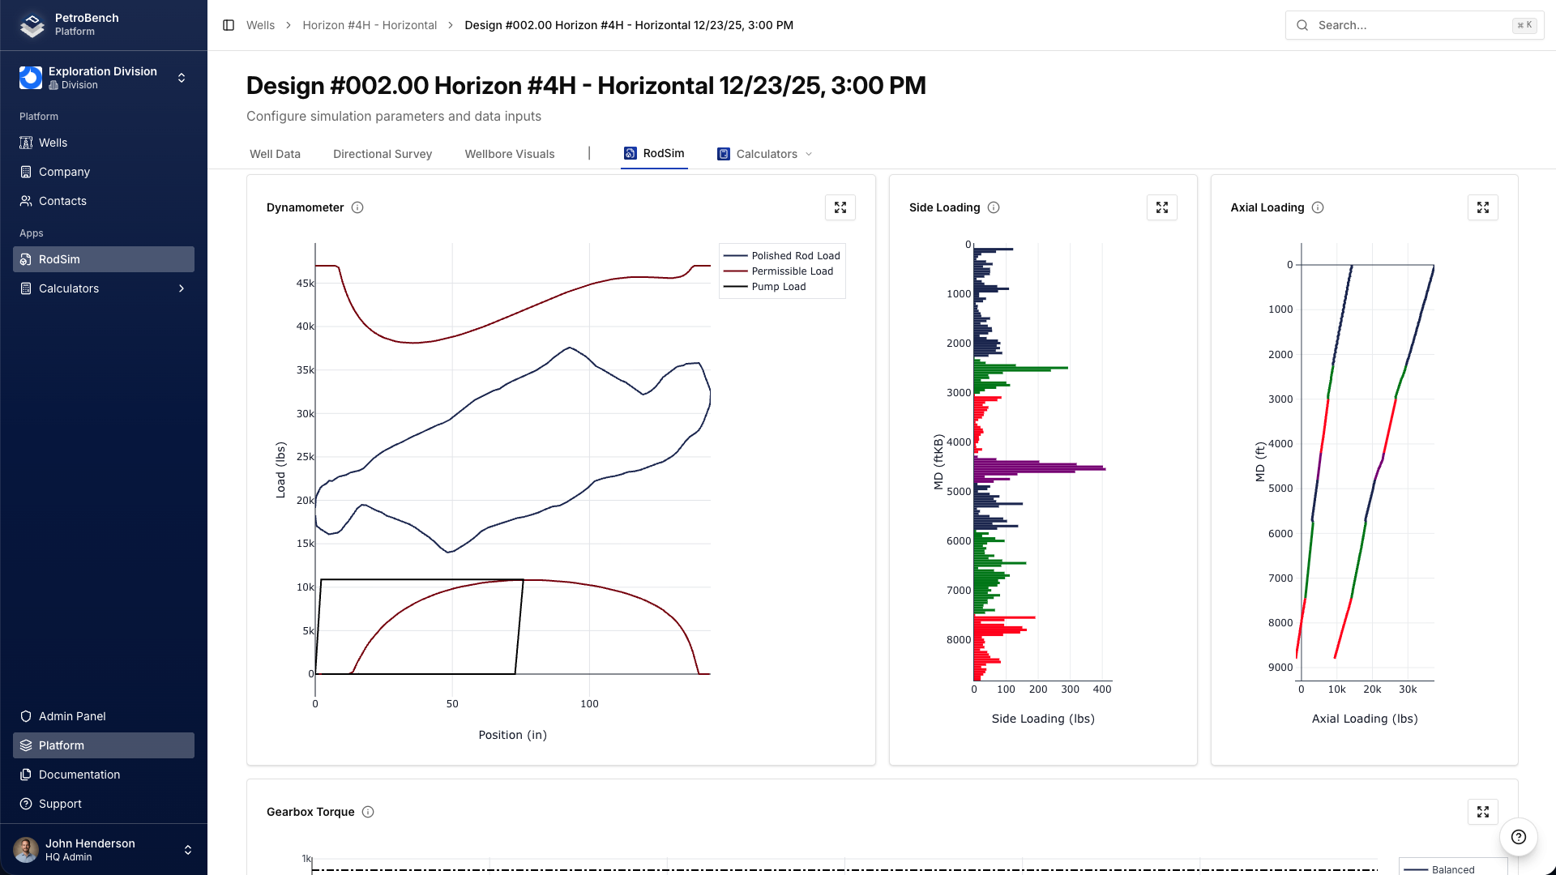Toggle Permissible Load series in legend

pyautogui.click(x=791, y=271)
